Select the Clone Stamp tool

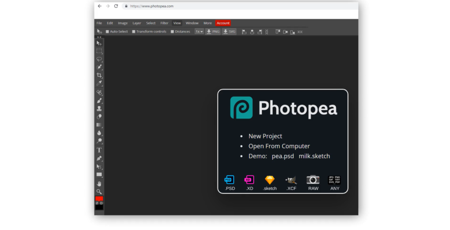pos(99,109)
